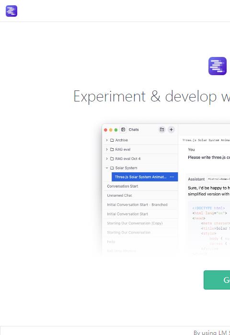Click the plus new chat icon

tap(171, 130)
